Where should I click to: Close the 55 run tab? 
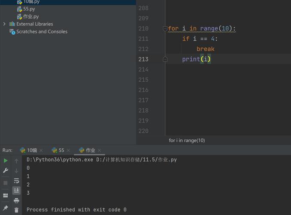68,150
